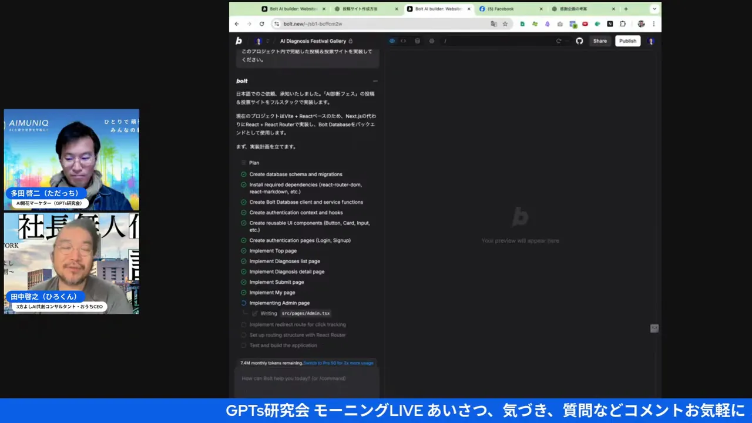Viewport: 752px width, 423px height.
Task: Click your Chrome profile avatar icon
Action: tap(641, 24)
